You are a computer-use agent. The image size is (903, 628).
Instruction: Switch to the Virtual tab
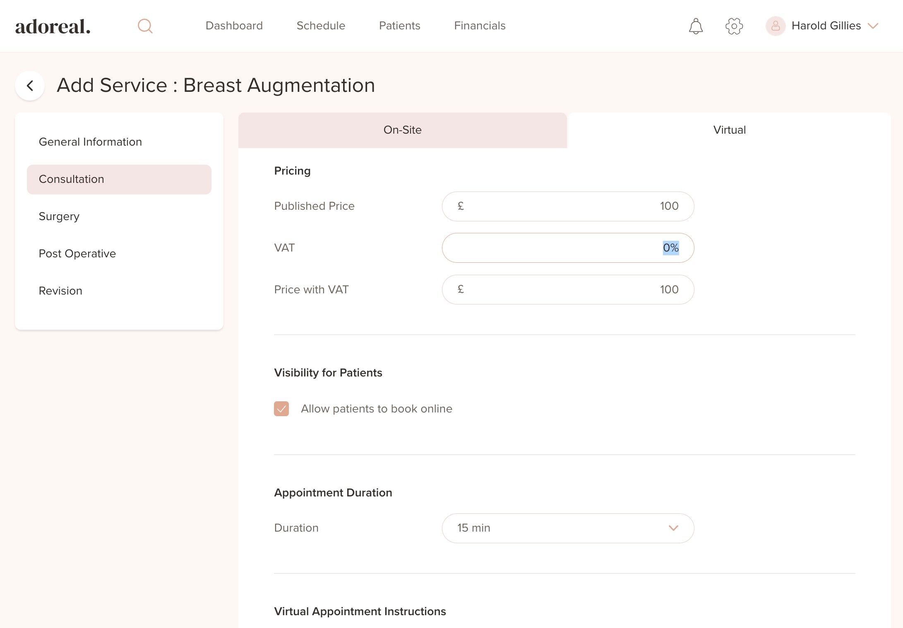[x=729, y=130]
